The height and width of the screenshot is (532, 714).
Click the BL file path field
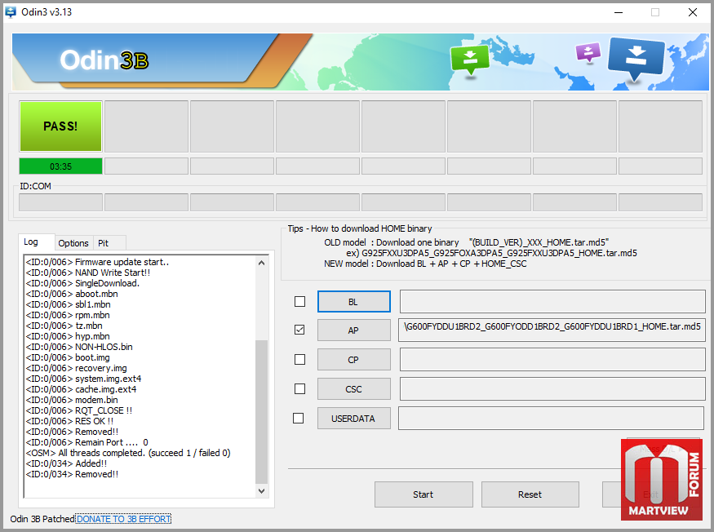point(552,302)
